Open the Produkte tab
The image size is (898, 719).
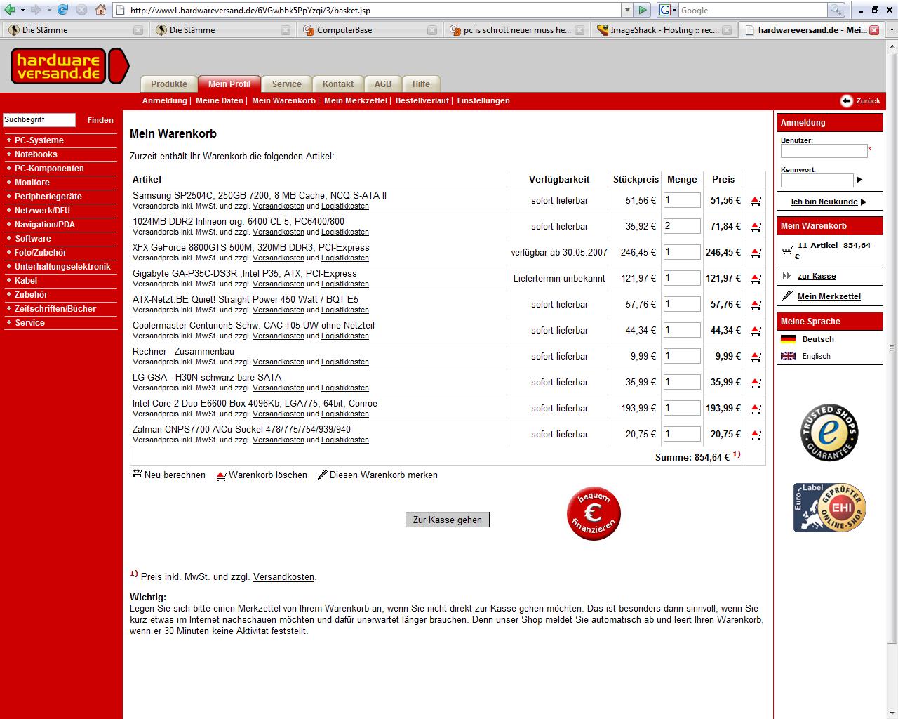169,84
